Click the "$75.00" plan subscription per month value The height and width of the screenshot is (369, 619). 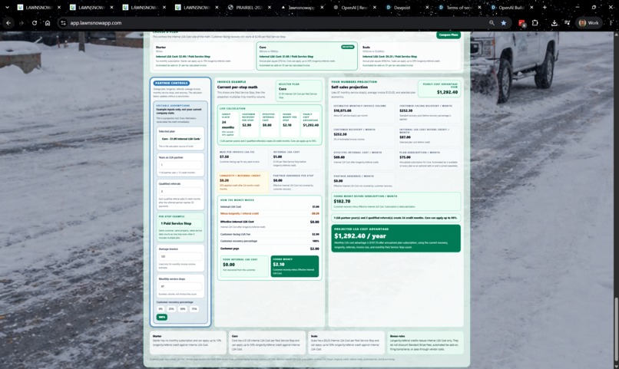(x=405, y=157)
